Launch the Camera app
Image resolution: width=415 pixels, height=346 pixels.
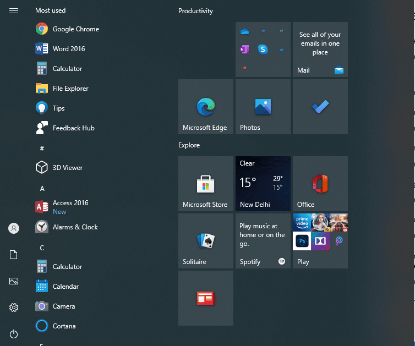point(56,306)
